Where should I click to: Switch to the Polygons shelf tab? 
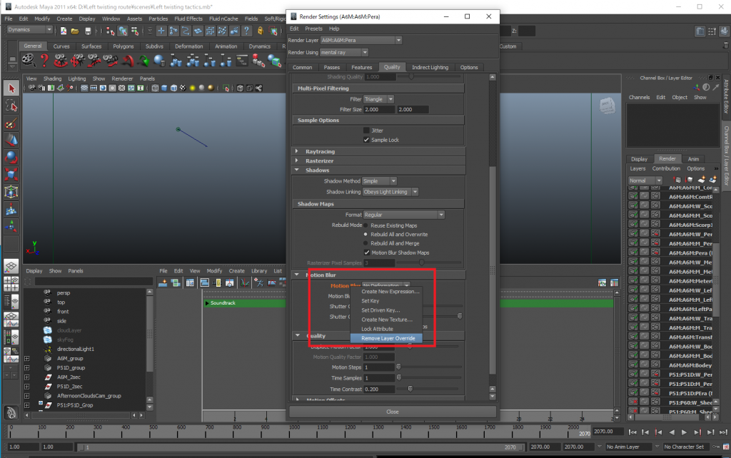(x=123, y=46)
